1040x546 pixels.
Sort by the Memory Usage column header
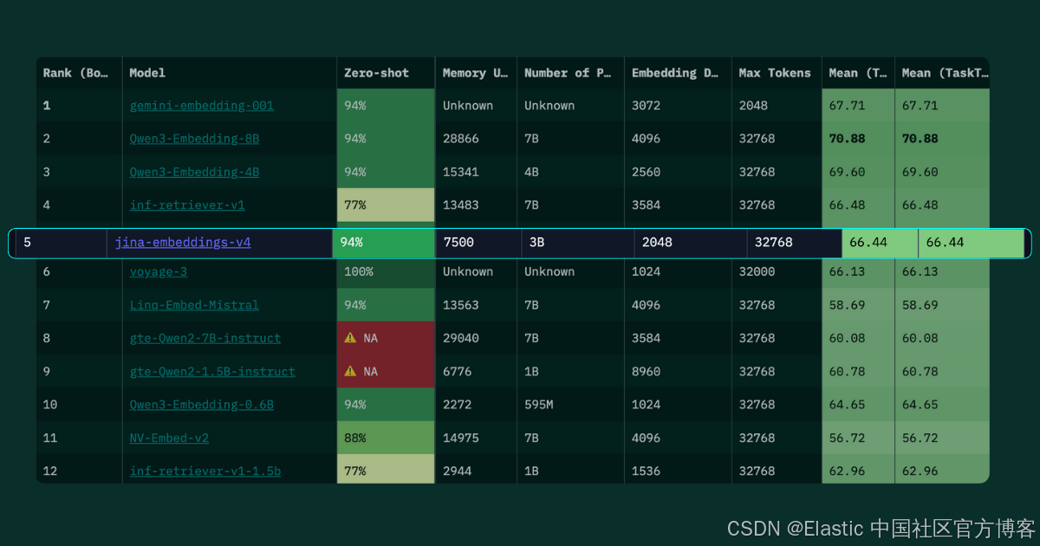pos(476,73)
